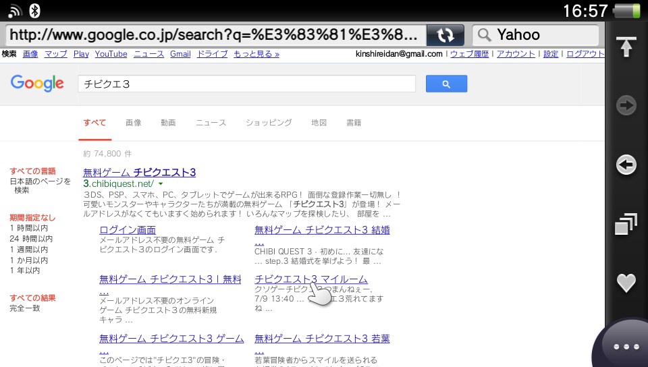
Task: Click the magnifier icon in Yahoo search box
Action: pos(485,35)
